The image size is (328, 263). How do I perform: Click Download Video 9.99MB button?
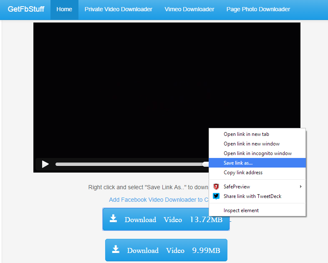[x=166, y=250]
